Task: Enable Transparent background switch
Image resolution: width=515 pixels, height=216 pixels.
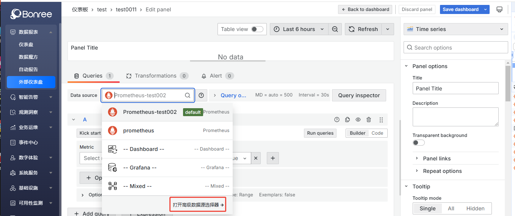Action: (418, 143)
